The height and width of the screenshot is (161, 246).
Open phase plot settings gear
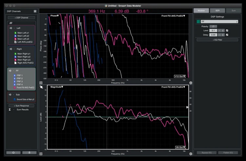coord(191,83)
